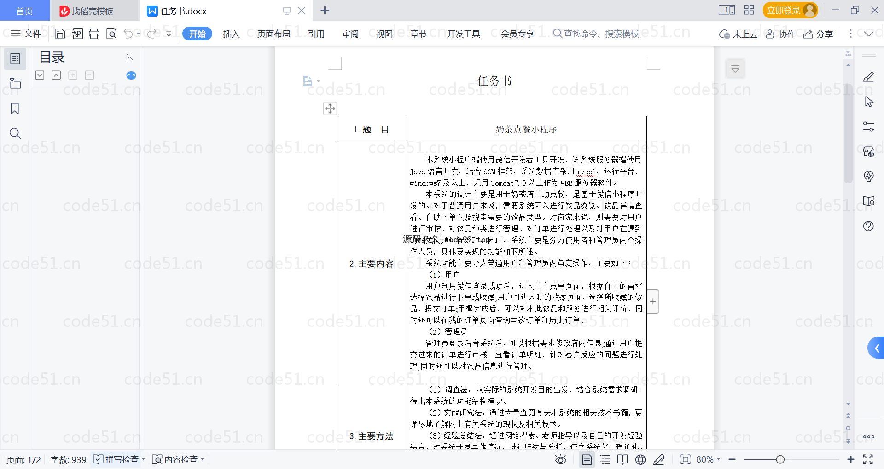Image resolution: width=884 pixels, height=469 pixels.
Task: Open the reading book icon in right sidebar
Action: click(x=869, y=201)
